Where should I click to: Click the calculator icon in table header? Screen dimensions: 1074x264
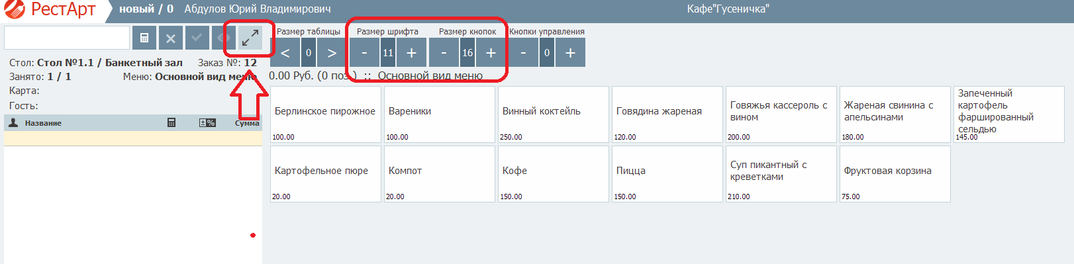(171, 122)
